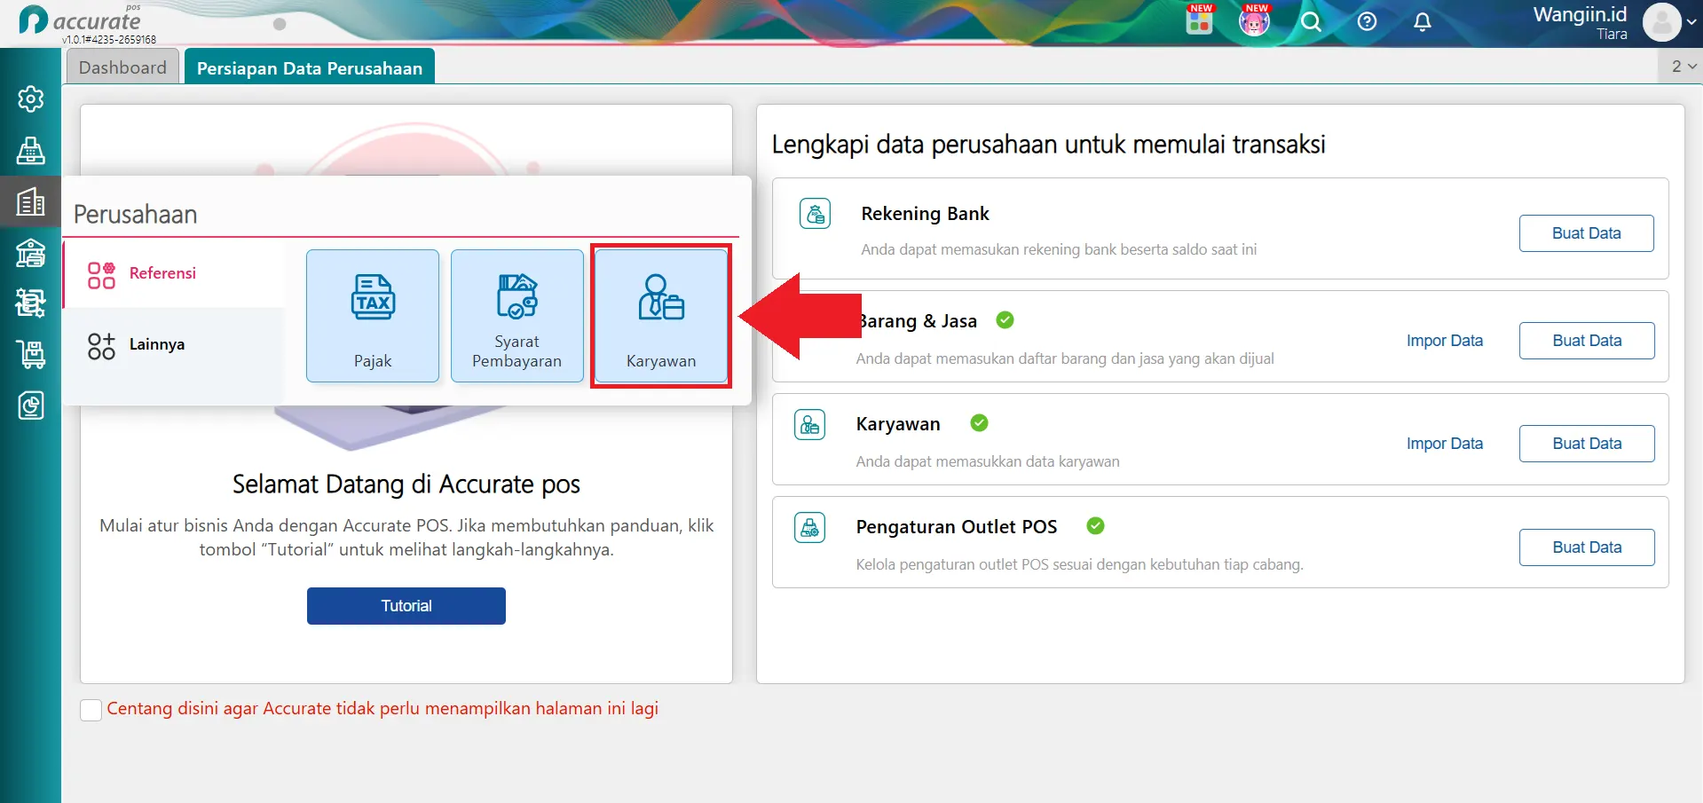Click the Karyawan row icon in checklist
The width and height of the screenshot is (1703, 803).
(809, 425)
